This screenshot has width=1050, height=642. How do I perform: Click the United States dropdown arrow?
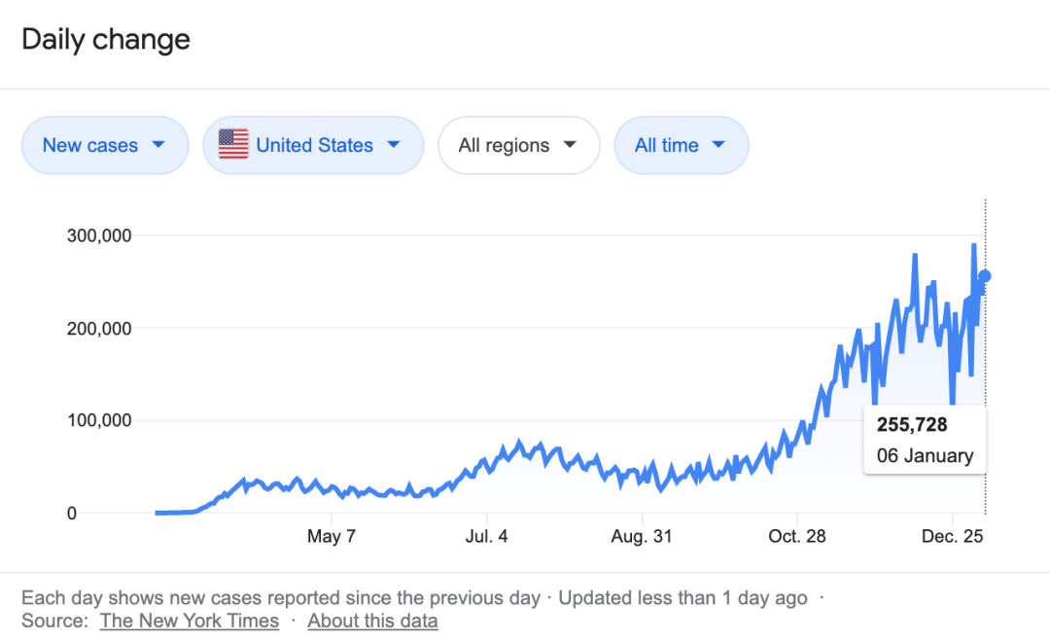point(394,146)
